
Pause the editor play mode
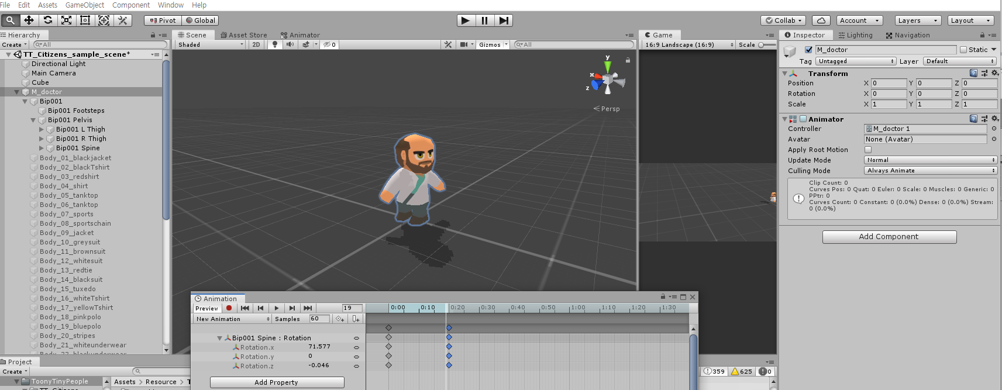484,20
